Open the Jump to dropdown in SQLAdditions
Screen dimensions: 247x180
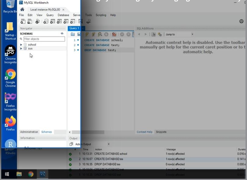point(179,34)
